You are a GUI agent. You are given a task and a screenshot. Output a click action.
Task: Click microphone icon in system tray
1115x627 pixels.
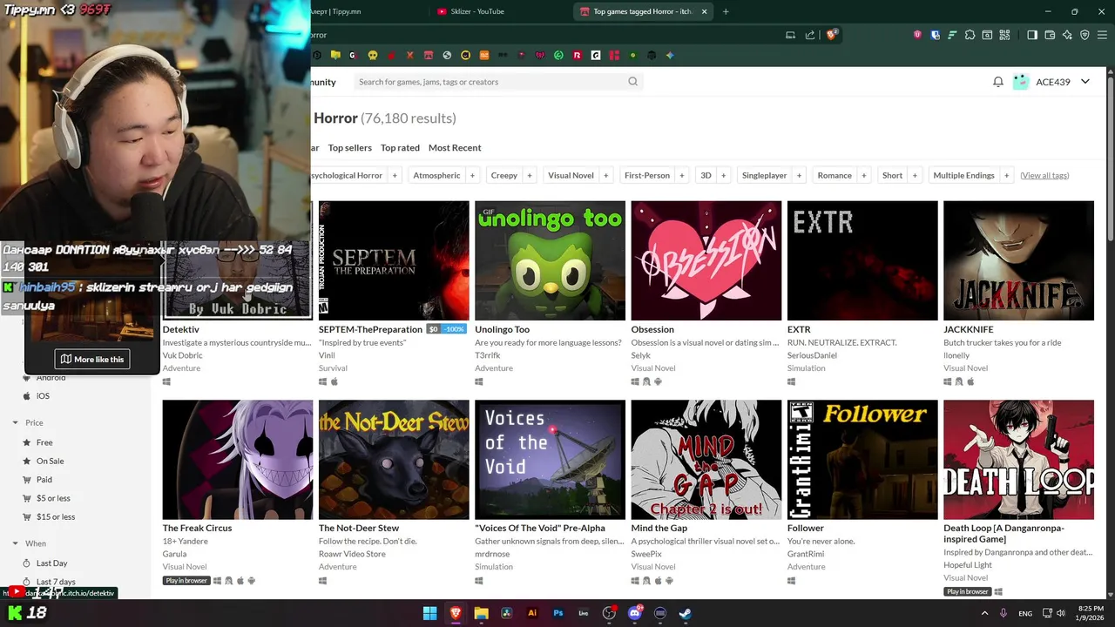tap(1004, 613)
